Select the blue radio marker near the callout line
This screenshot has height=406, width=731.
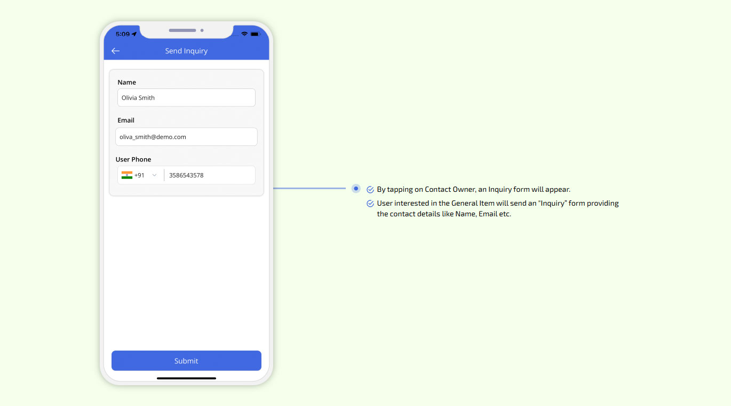tap(356, 189)
